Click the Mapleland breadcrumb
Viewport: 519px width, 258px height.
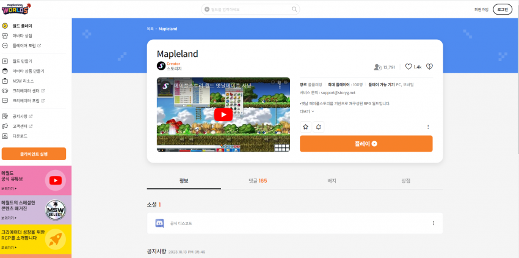(x=168, y=29)
